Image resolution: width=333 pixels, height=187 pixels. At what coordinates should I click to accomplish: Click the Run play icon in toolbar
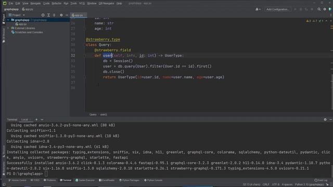(295, 9)
